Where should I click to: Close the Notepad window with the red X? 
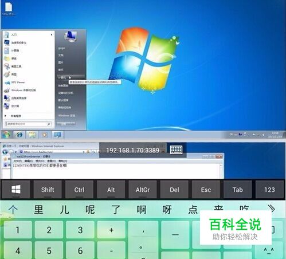[219, 156]
